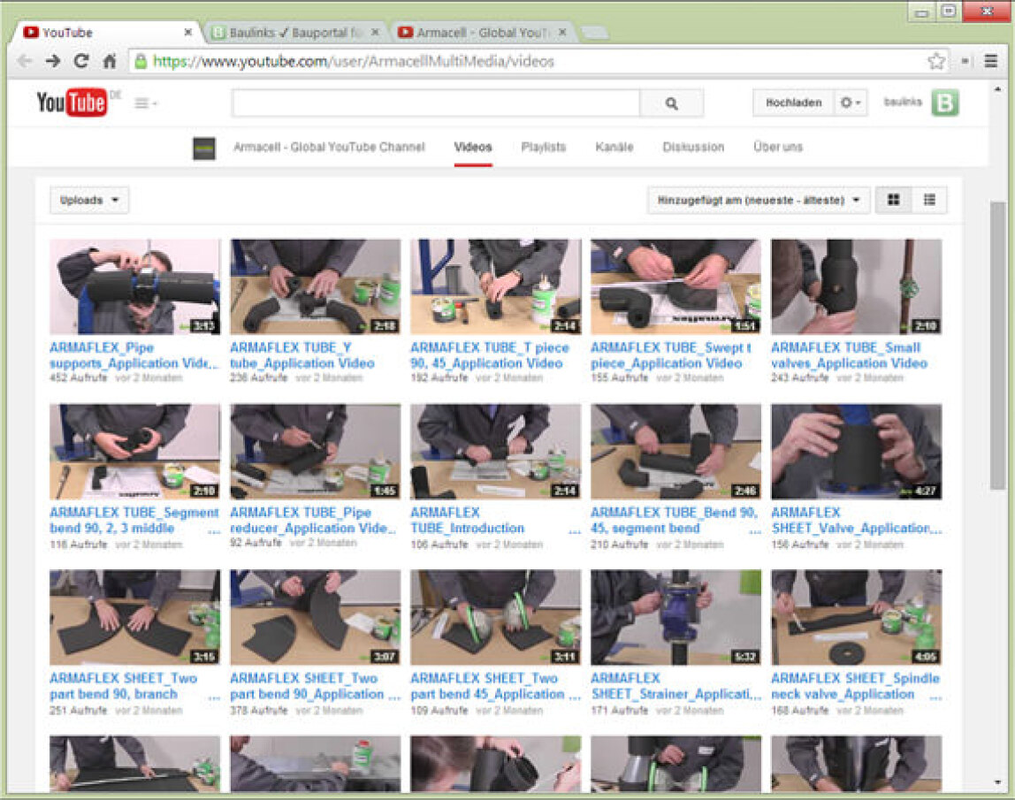This screenshot has width=1015, height=800.
Task: Click the browser back arrow
Action: click(25, 62)
